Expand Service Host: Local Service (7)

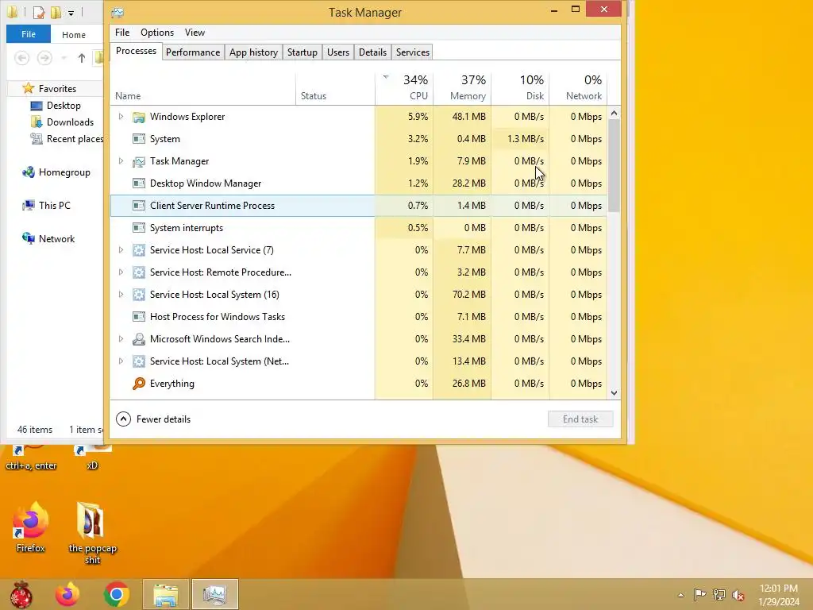(x=121, y=250)
